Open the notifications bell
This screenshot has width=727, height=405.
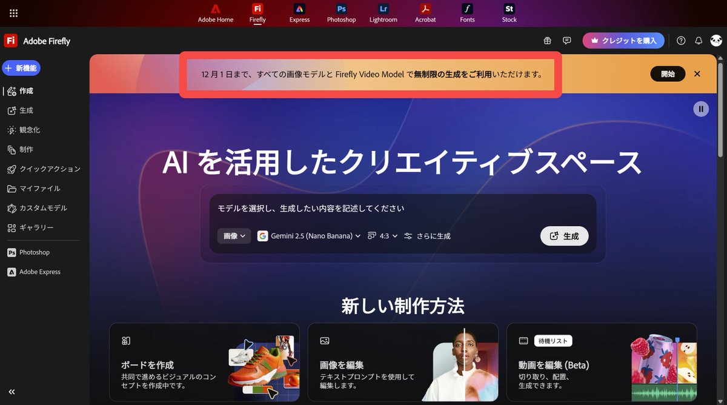coord(699,41)
